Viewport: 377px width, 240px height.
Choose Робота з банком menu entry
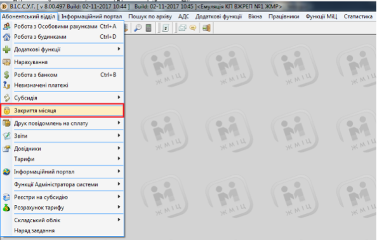click(62, 75)
